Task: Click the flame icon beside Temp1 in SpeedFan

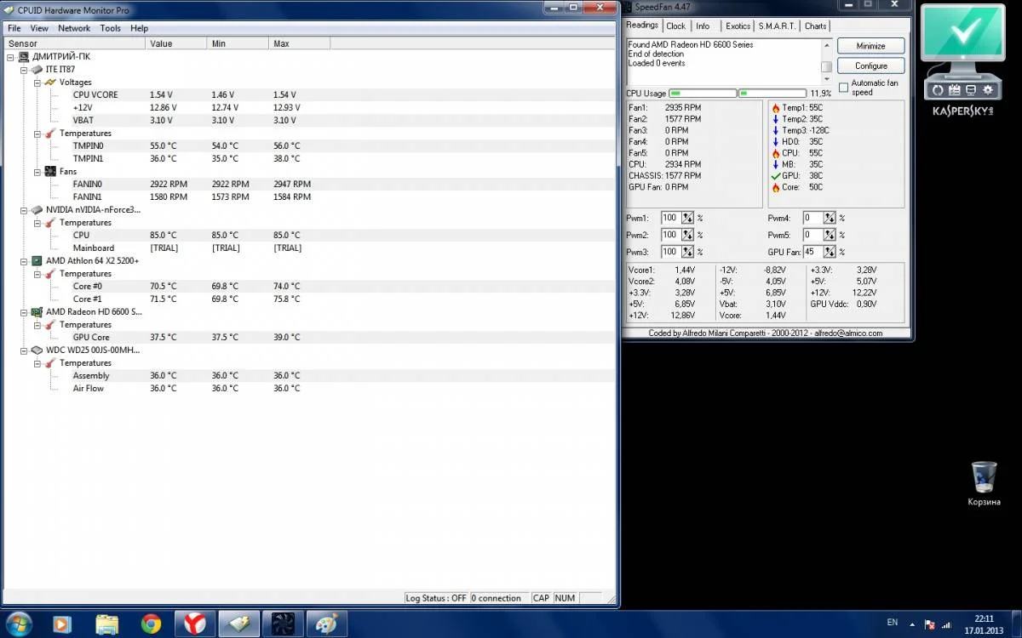Action: (775, 108)
